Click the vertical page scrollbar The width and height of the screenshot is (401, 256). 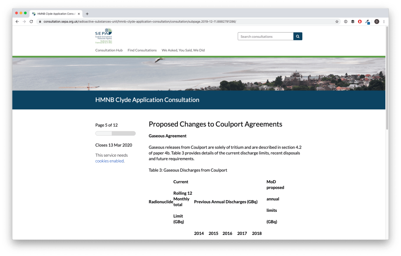[387, 78]
